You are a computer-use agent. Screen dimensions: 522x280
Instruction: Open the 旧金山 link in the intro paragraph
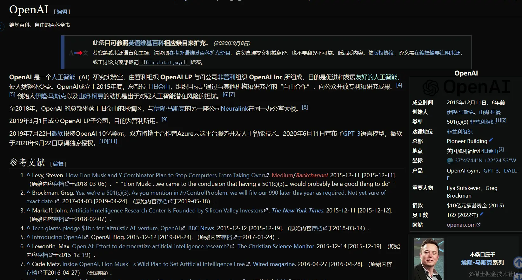pyautogui.click(x=161, y=87)
